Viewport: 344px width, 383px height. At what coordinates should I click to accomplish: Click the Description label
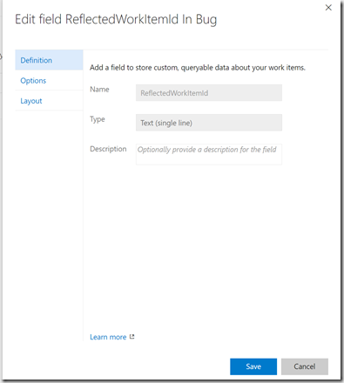tap(108, 149)
